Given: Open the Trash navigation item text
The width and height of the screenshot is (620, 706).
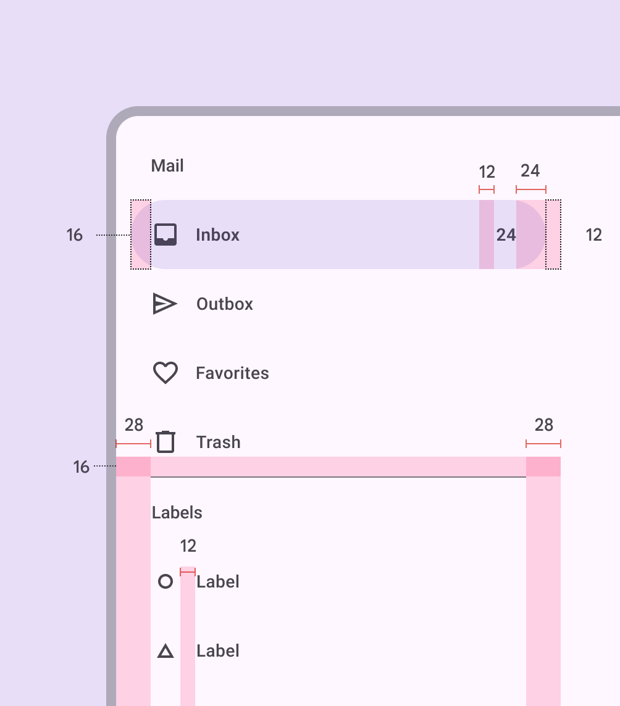Looking at the screenshot, I should pyautogui.click(x=218, y=442).
